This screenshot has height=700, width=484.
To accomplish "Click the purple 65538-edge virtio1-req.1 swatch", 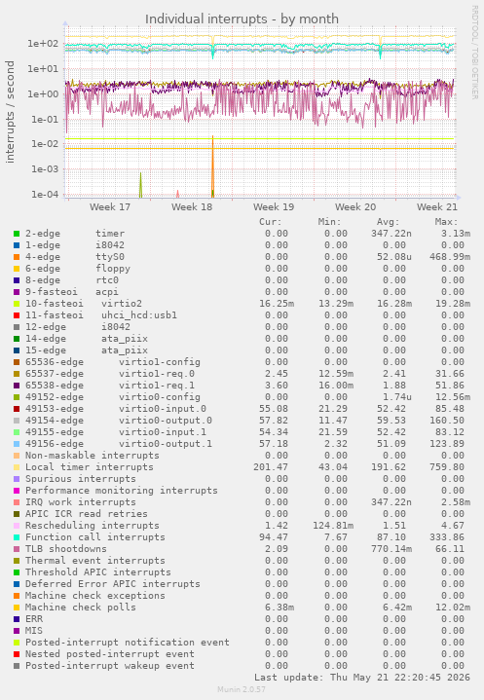I will click(x=17, y=386).
